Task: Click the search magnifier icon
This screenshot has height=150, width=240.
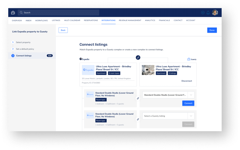Action: [21, 12]
